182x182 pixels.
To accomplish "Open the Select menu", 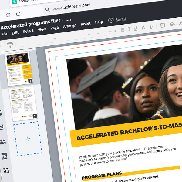I will coord(28,31).
